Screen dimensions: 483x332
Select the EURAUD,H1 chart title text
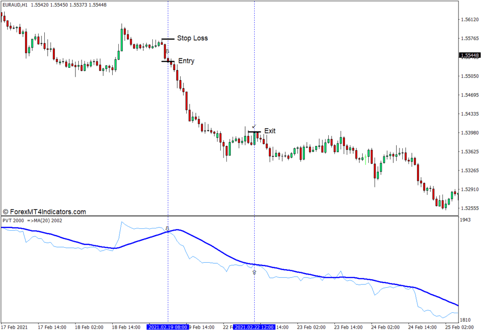pos(14,4)
